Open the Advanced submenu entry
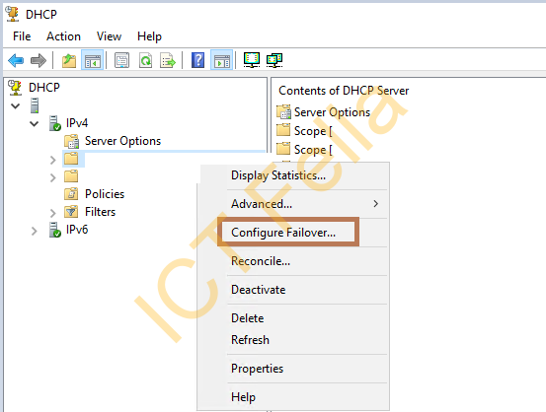 pos(262,204)
